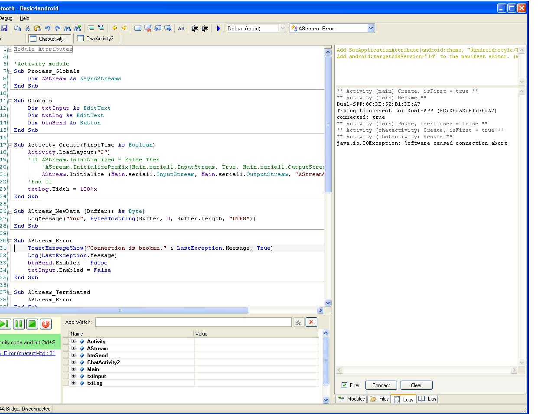The width and height of the screenshot is (551, 414).
Task: Click the Value column header in watch list
Action: (x=256, y=333)
